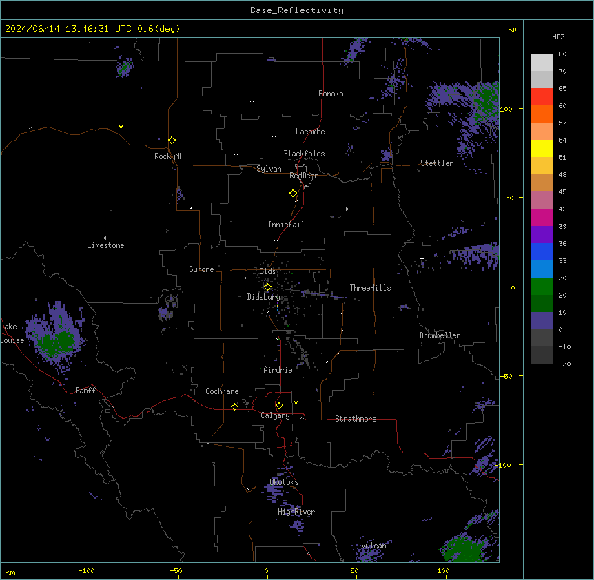Click the RedDeer city label
The width and height of the screenshot is (594, 580).
click(x=303, y=176)
